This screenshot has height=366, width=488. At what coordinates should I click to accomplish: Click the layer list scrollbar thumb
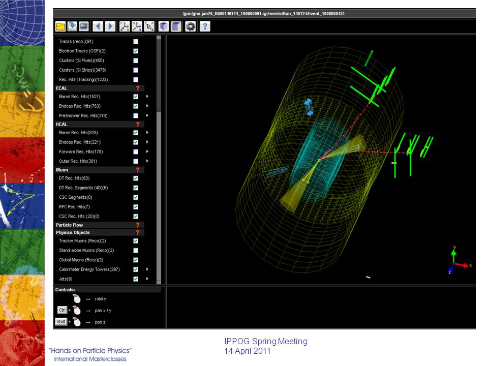pos(159,195)
